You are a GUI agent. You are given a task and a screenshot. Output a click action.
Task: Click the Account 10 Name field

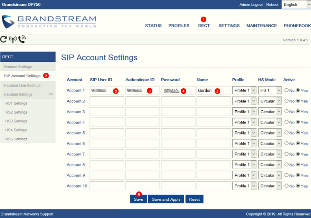click(x=214, y=186)
